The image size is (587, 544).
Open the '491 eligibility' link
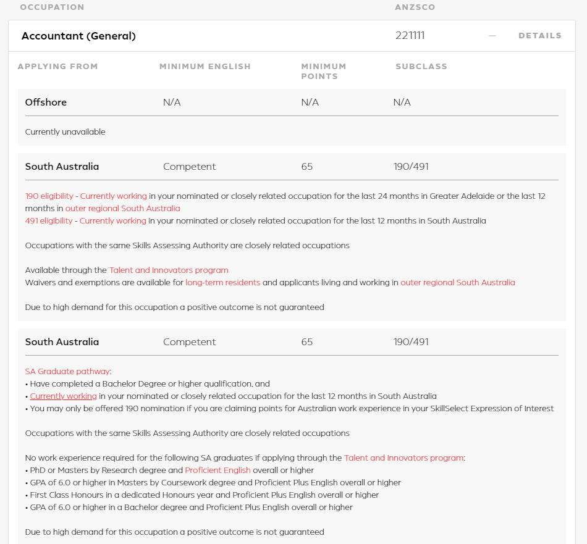(49, 220)
